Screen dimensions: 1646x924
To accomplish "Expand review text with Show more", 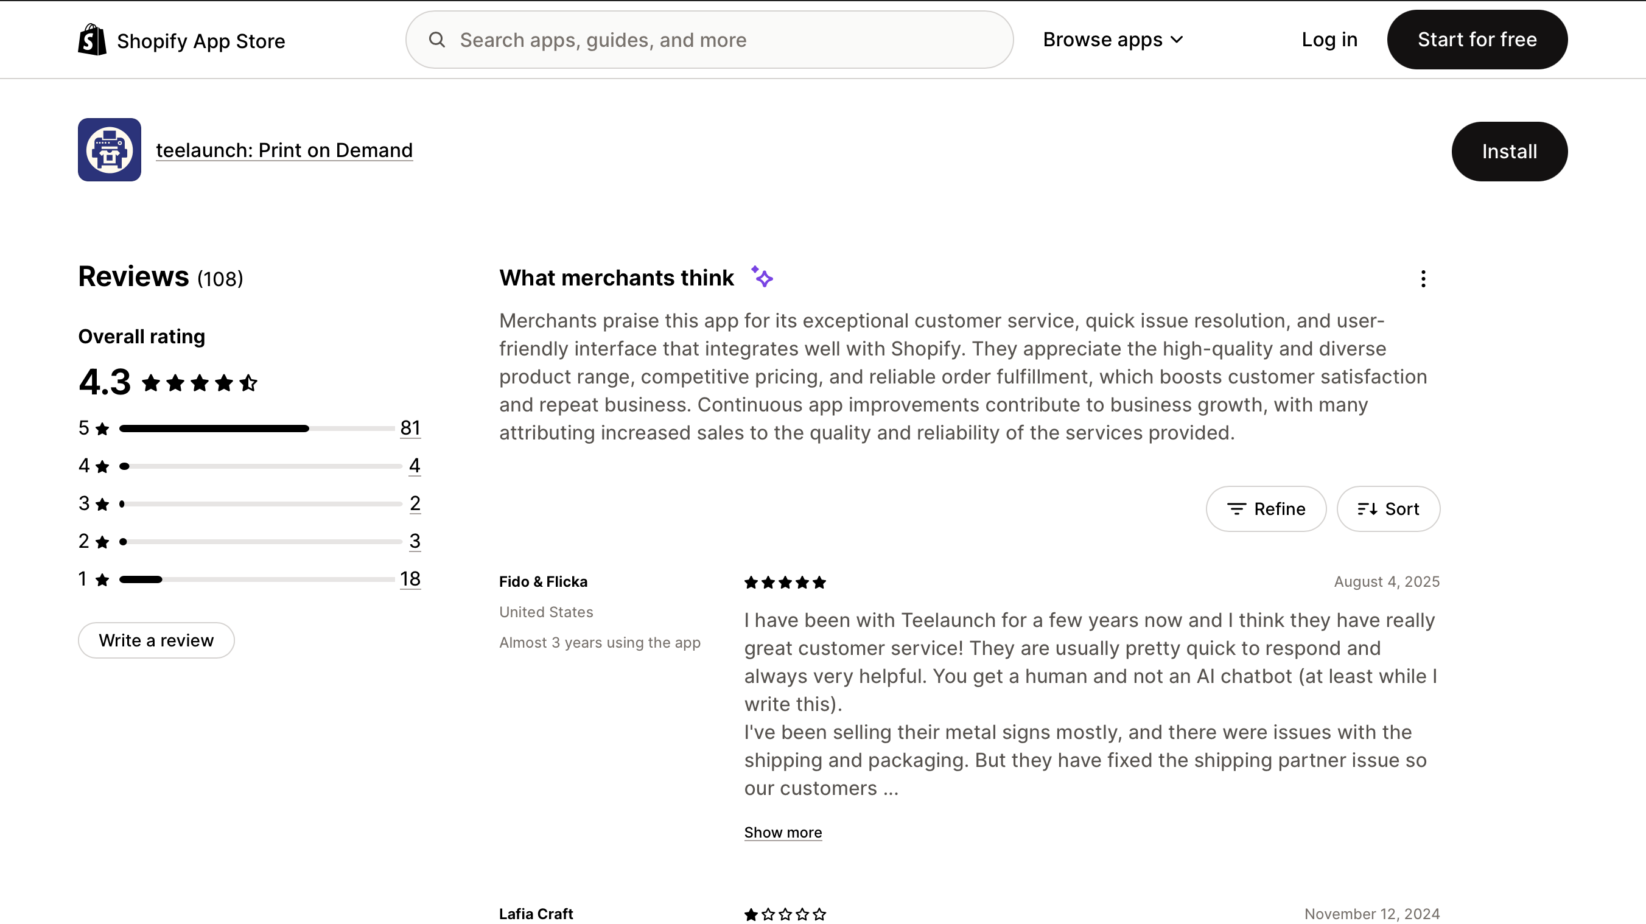I will tap(783, 833).
